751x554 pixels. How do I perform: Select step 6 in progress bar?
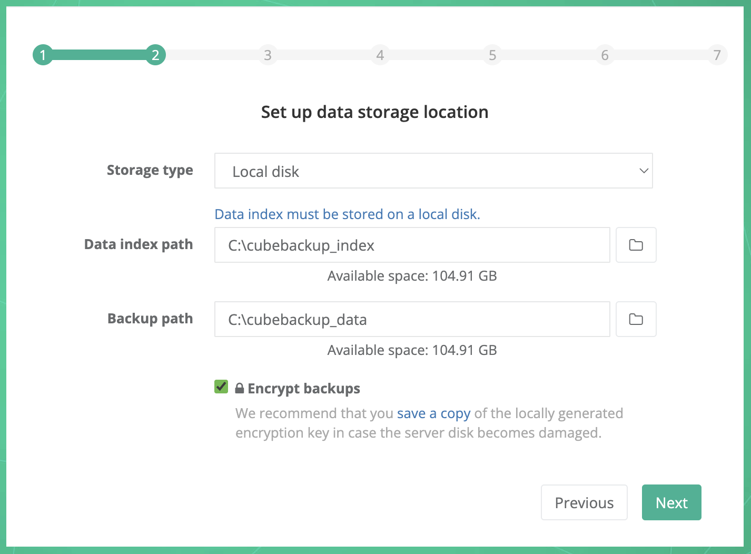[605, 55]
